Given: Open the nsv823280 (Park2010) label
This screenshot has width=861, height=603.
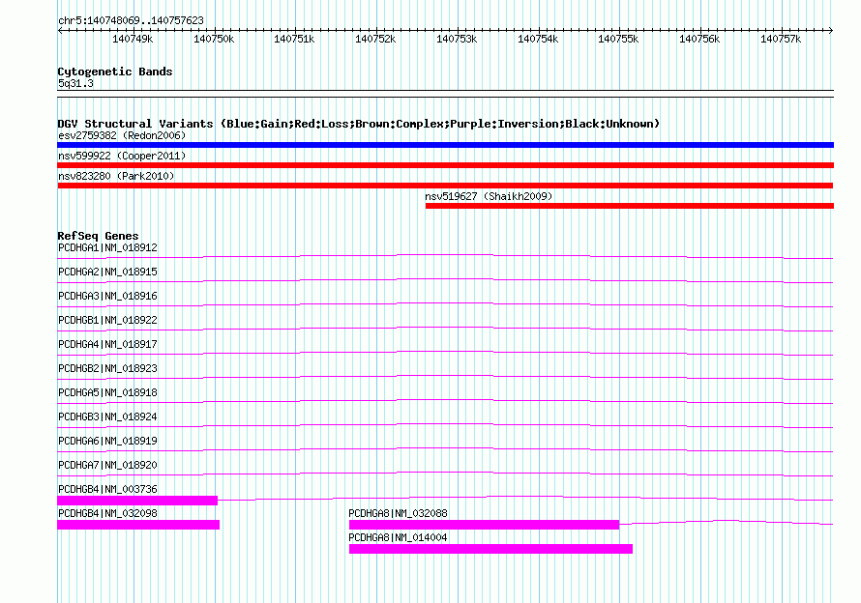Looking at the screenshot, I should (116, 176).
